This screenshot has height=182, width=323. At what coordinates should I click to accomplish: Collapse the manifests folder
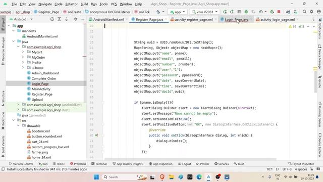coord(14,31)
